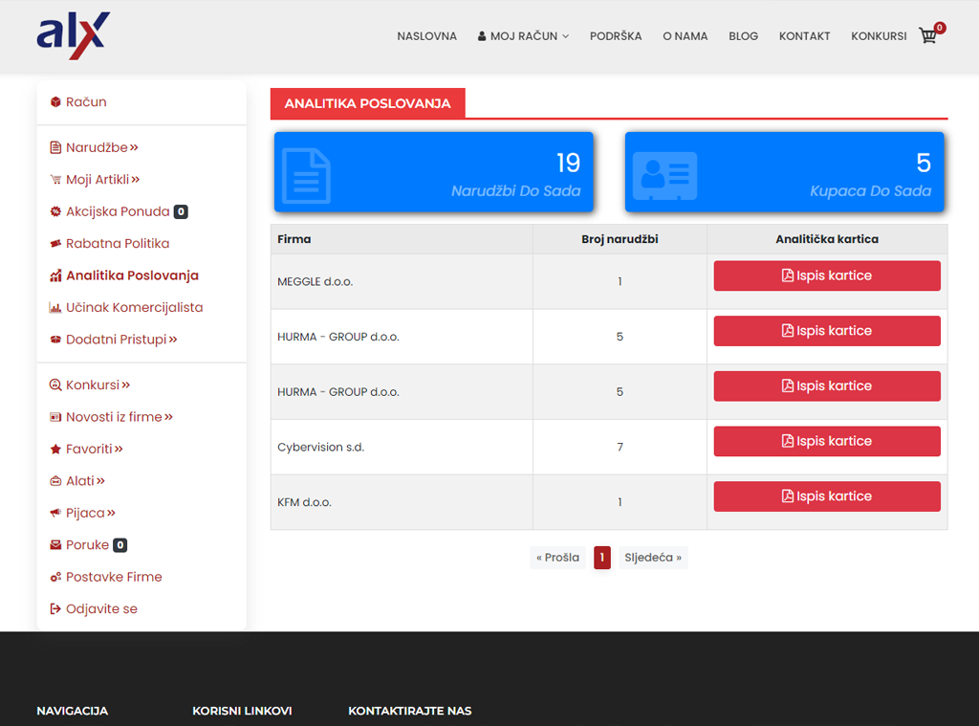Screen dimensions: 979x726
Task: Click KFM d.o.o. firm cell
Action: coord(402,502)
